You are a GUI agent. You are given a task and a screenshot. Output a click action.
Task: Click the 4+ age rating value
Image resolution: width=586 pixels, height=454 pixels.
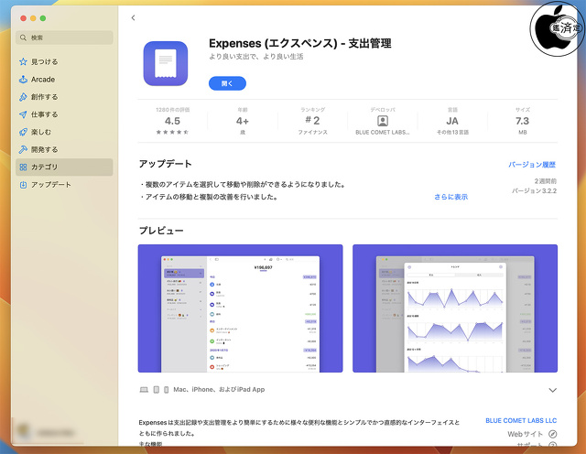242,121
